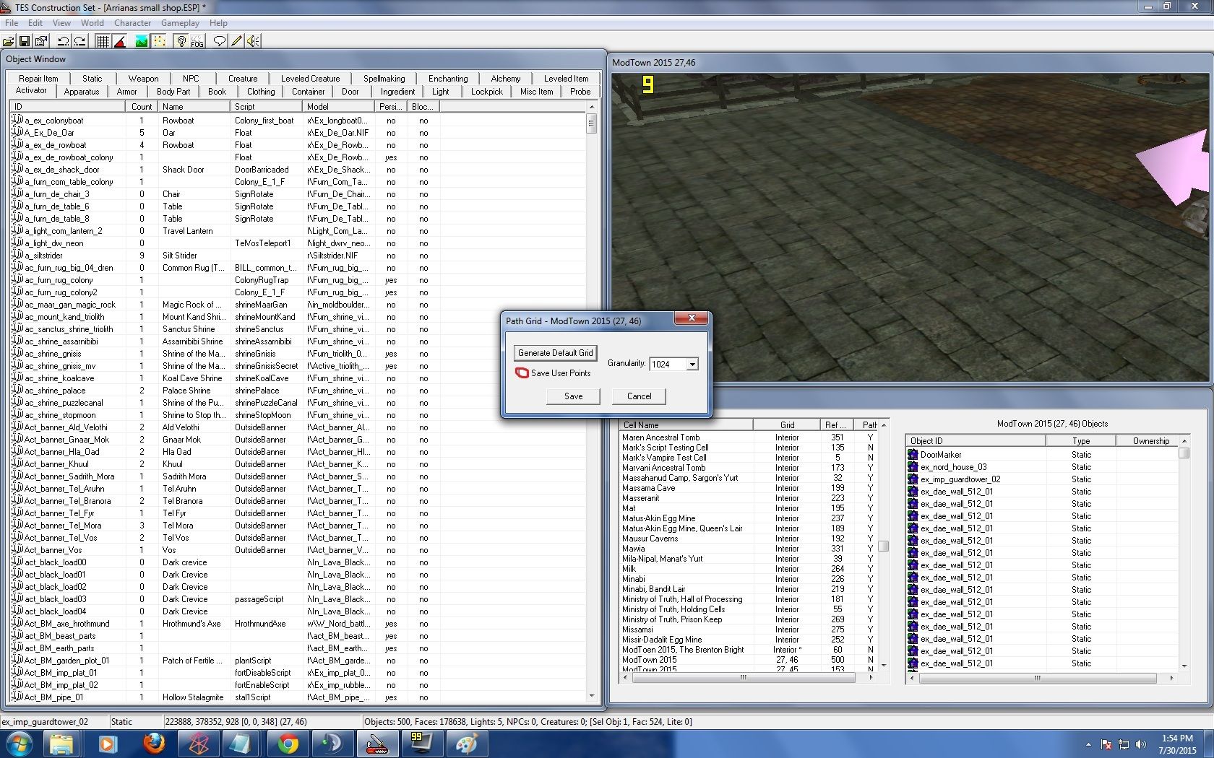The image size is (1214, 758).
Task: Open the Dialogue speech bubble icon
Action: 220,41
